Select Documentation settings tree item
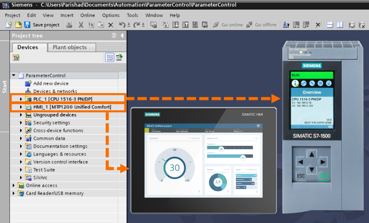Screen dimensions: 369x223 (x=60, y=146)
